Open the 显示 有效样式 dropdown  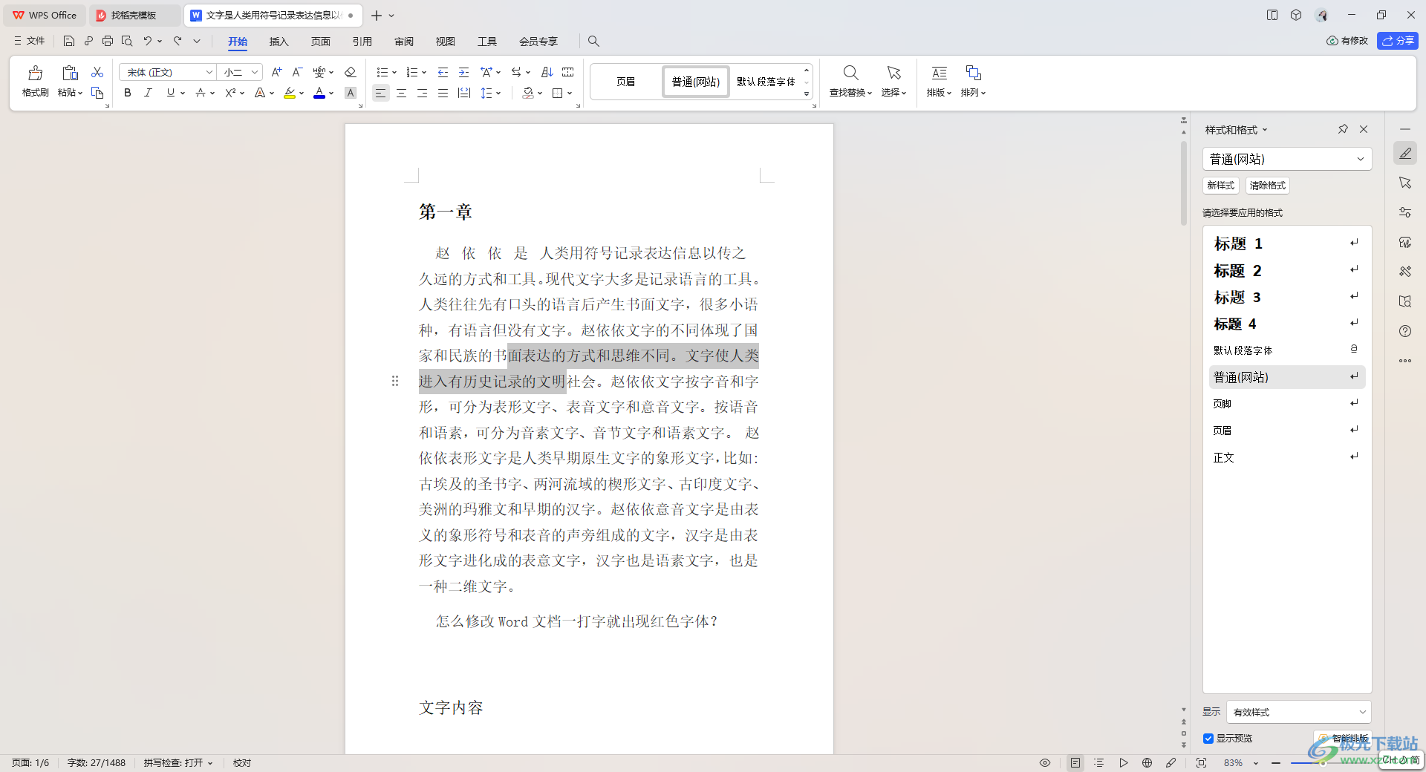click(1298, 712)
